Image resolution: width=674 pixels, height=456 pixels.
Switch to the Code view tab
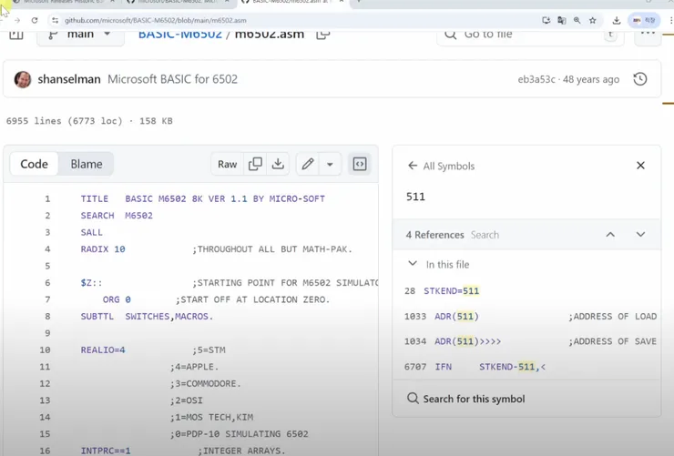pos(34,164)
